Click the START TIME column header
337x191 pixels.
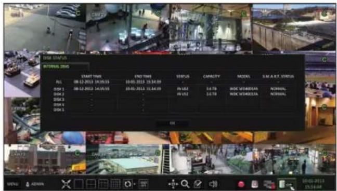click(x=92, y=76)
